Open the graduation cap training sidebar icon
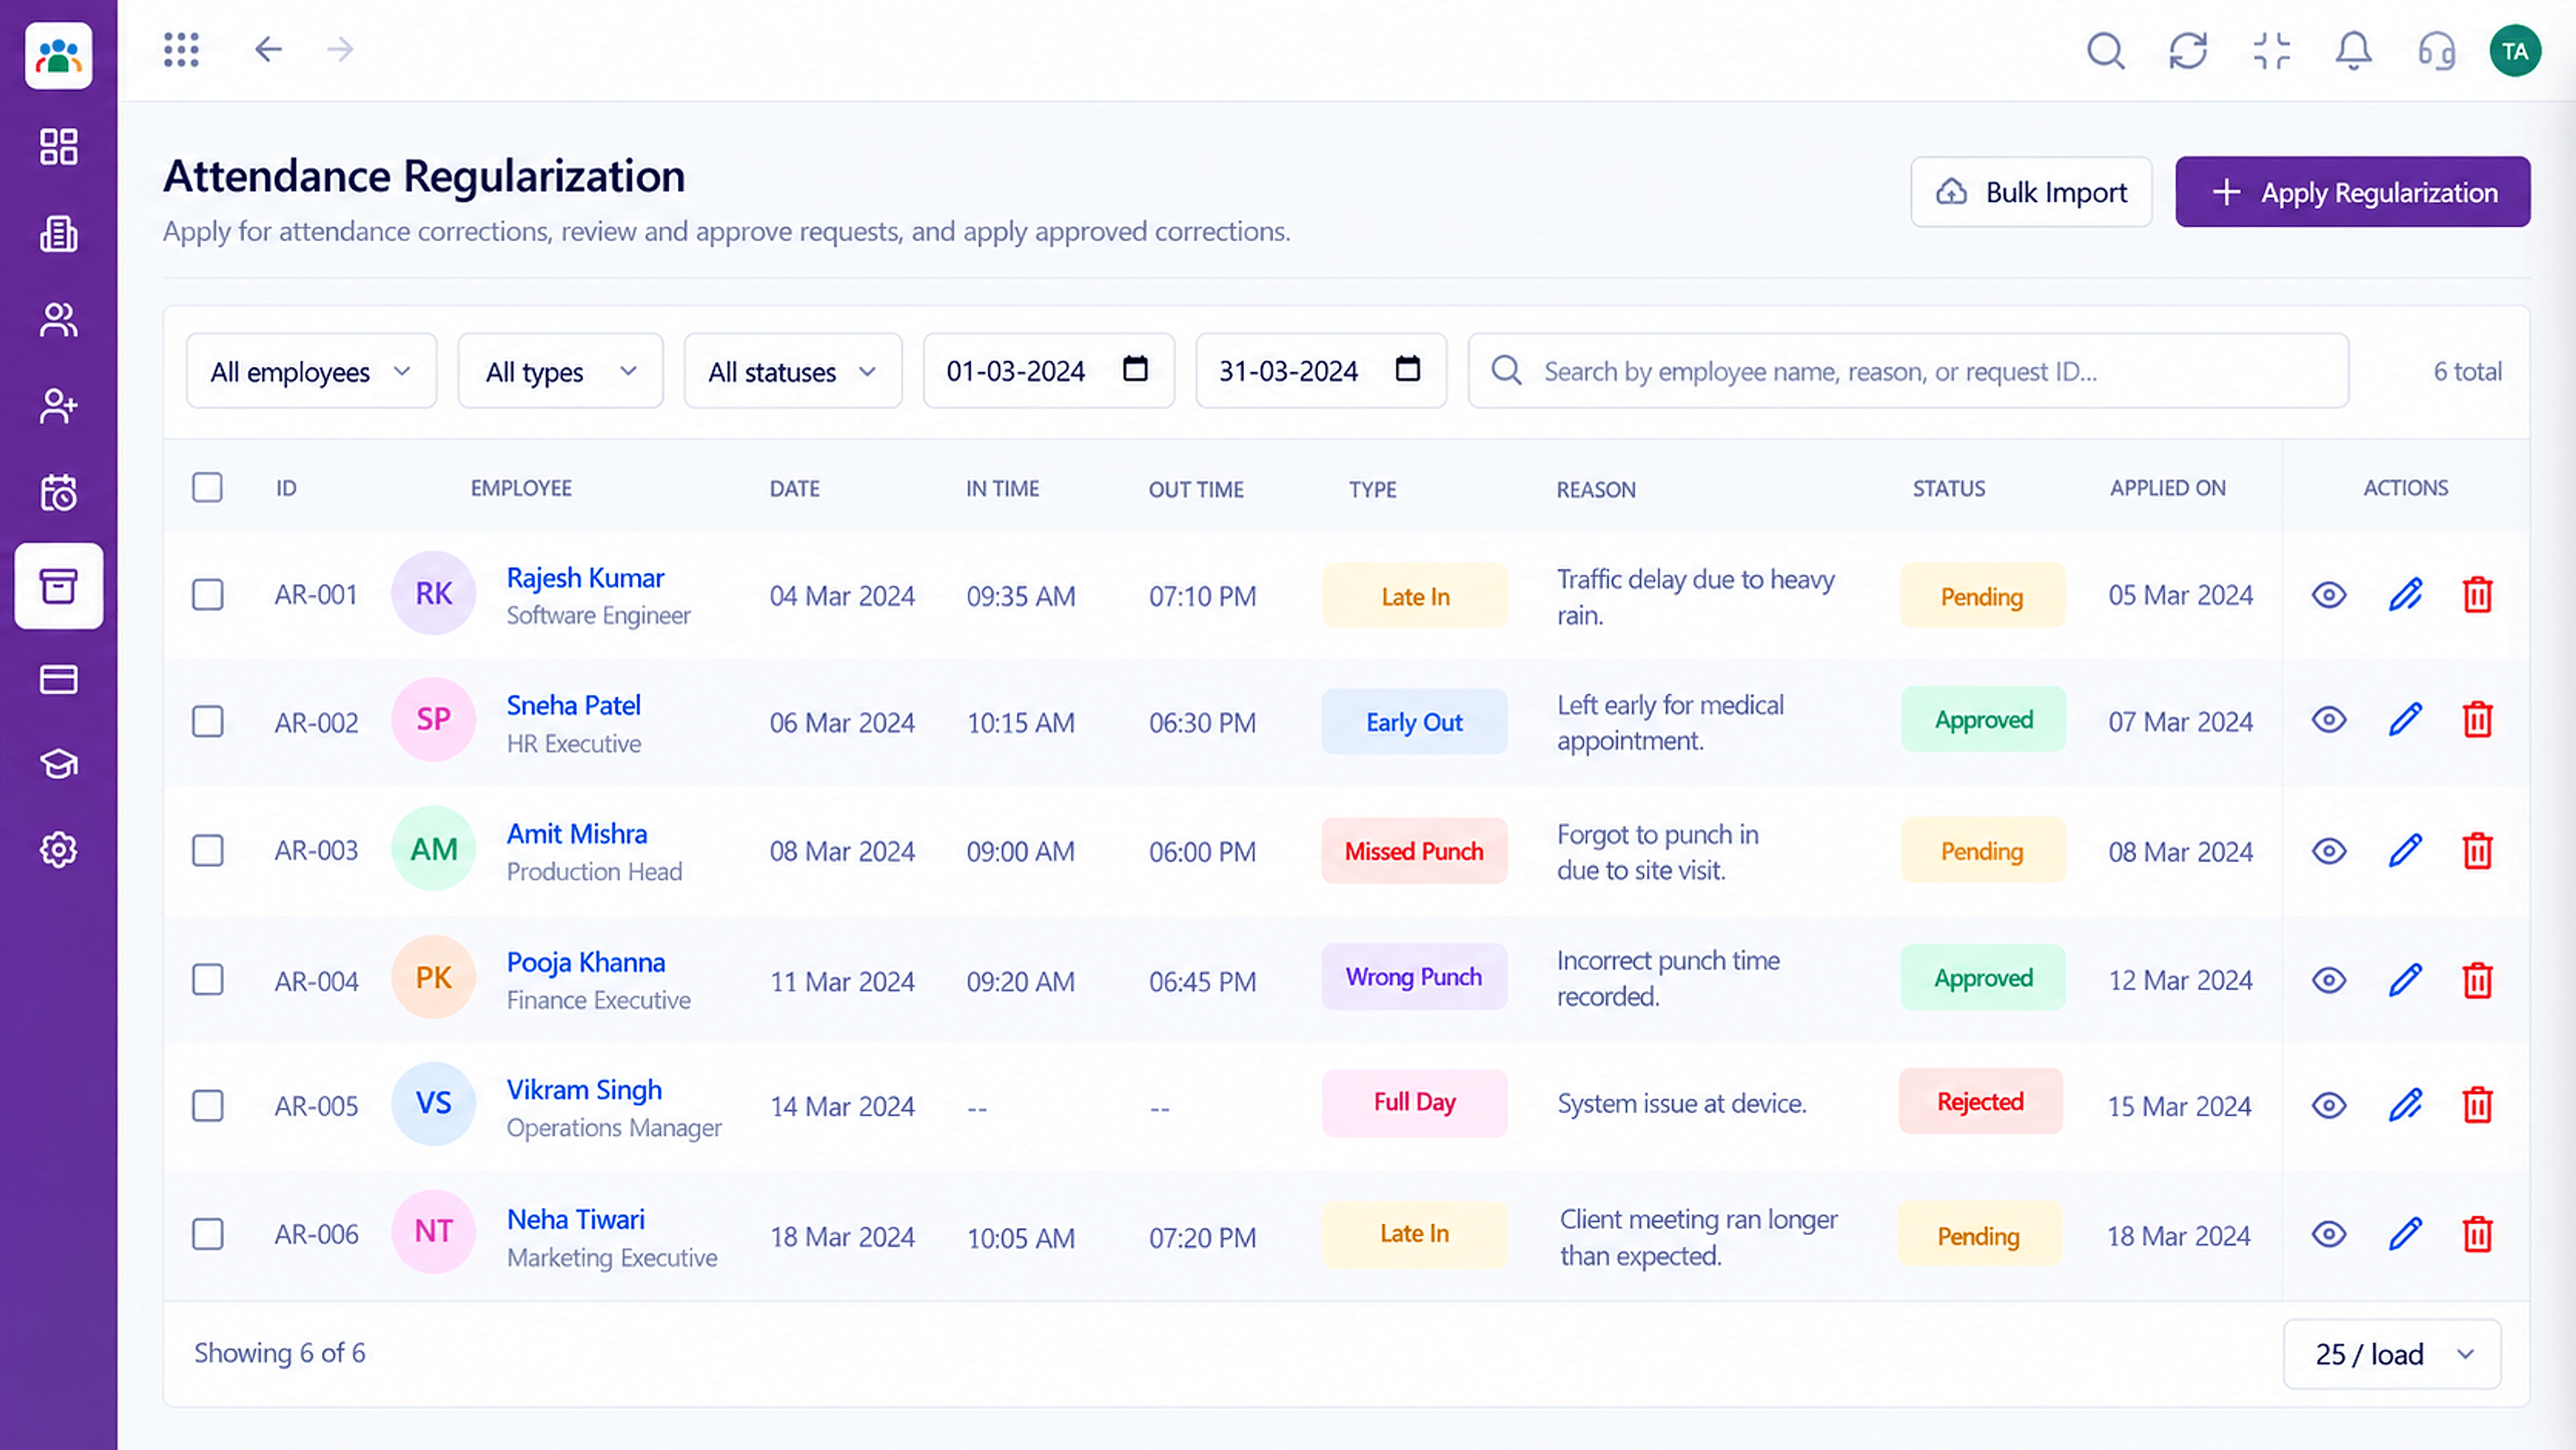This screenshot has height=1450, width=2576. pos(59,764)
